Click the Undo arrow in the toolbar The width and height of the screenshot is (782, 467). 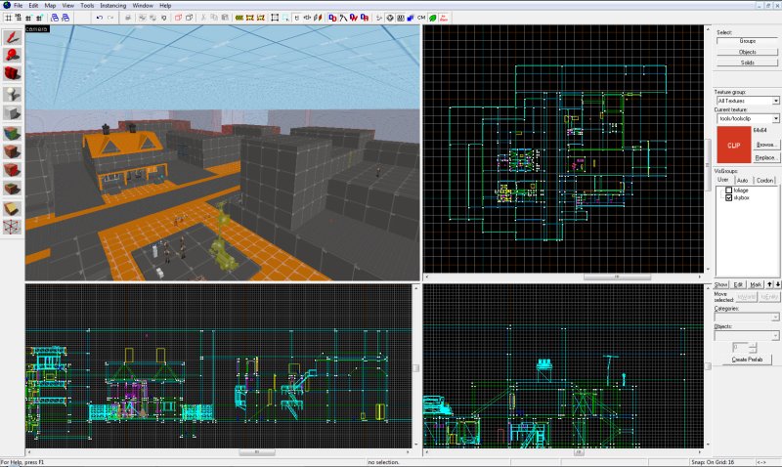point(100,18)
